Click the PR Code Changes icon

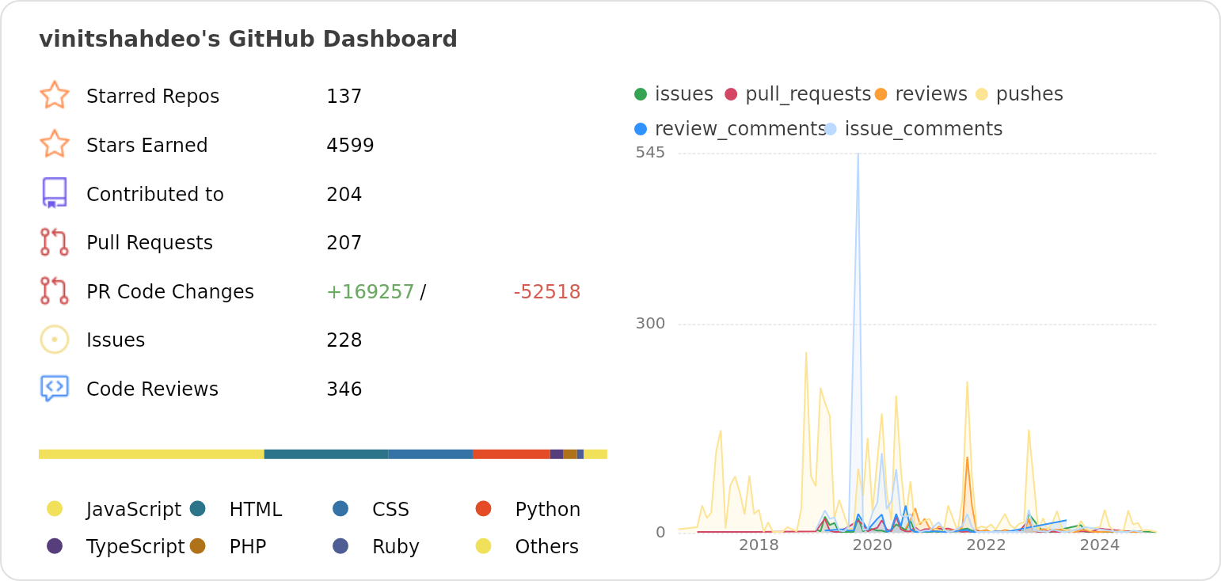click(x=54, y=290)
